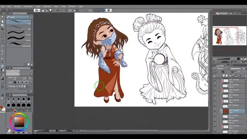The width and height of the screenshot is (247, 139).
Task: Open the File menu
Action: click(x=3, y=7)
